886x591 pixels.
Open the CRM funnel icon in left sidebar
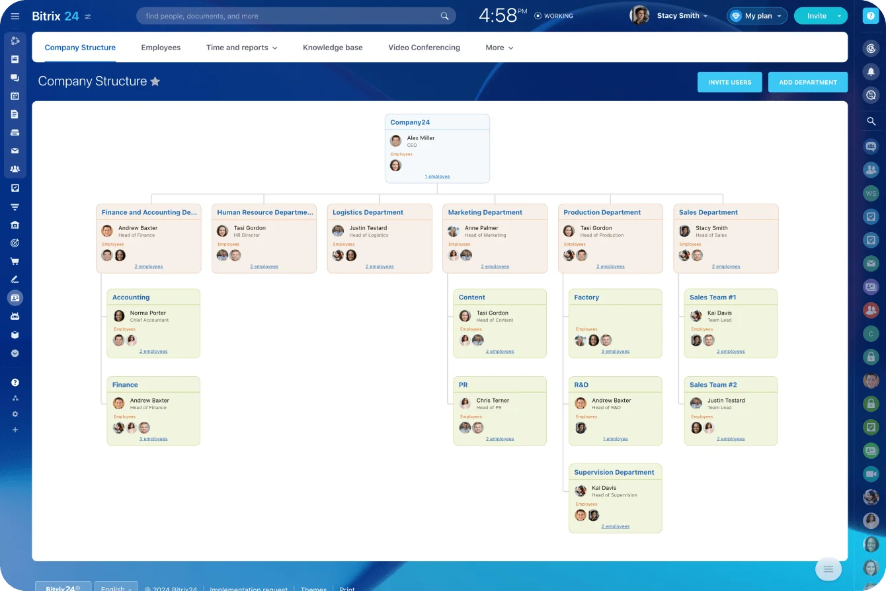(x=15, y=206)
